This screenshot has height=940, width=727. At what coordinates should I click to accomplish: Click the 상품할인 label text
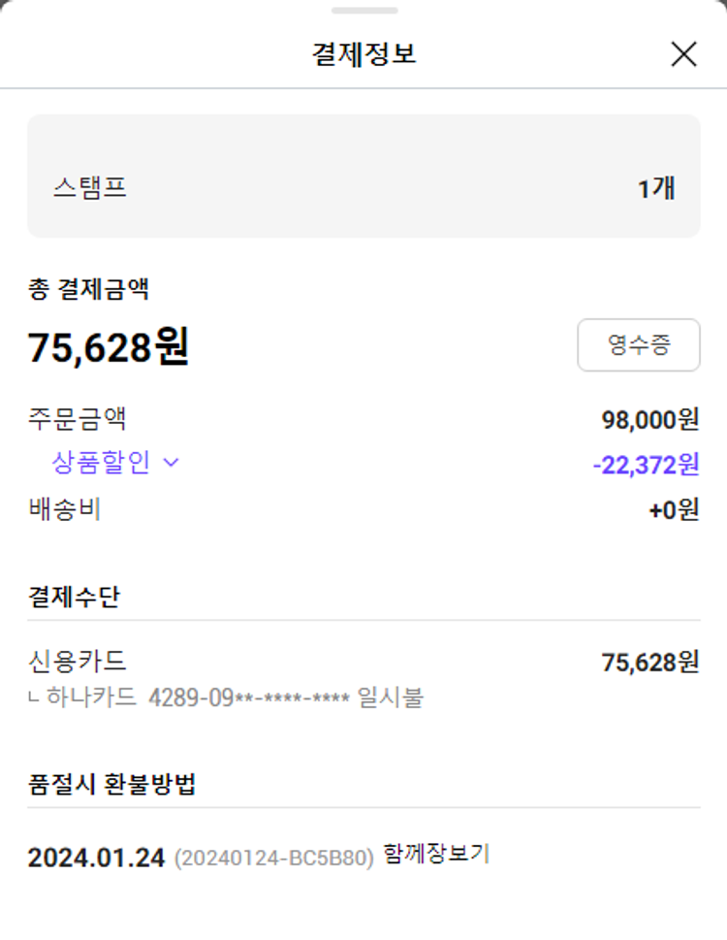pos(101,462)
